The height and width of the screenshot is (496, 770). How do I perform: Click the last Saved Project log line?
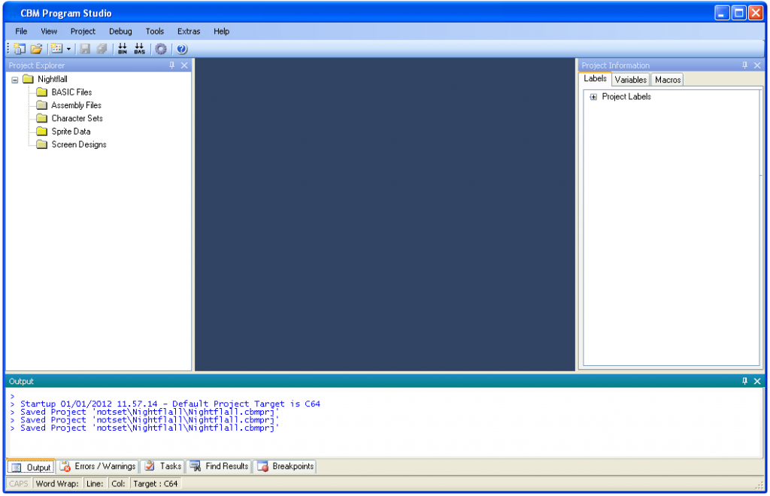coord(150,428)
